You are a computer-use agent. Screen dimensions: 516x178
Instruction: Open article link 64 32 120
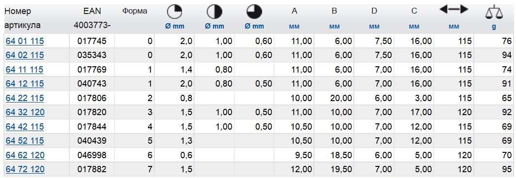[25, 112]
